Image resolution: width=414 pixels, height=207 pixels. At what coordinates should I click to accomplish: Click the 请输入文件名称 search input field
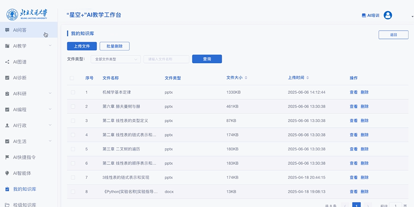(166, 59)
